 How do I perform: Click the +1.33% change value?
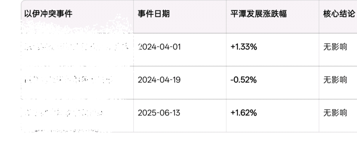[244, 47]
